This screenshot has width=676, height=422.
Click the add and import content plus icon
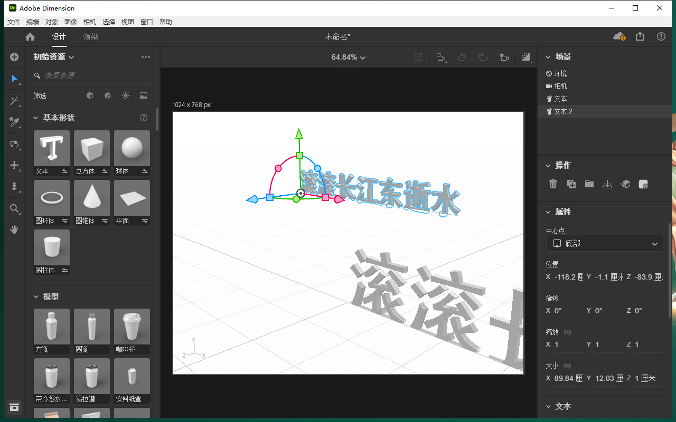click(14, 57)
